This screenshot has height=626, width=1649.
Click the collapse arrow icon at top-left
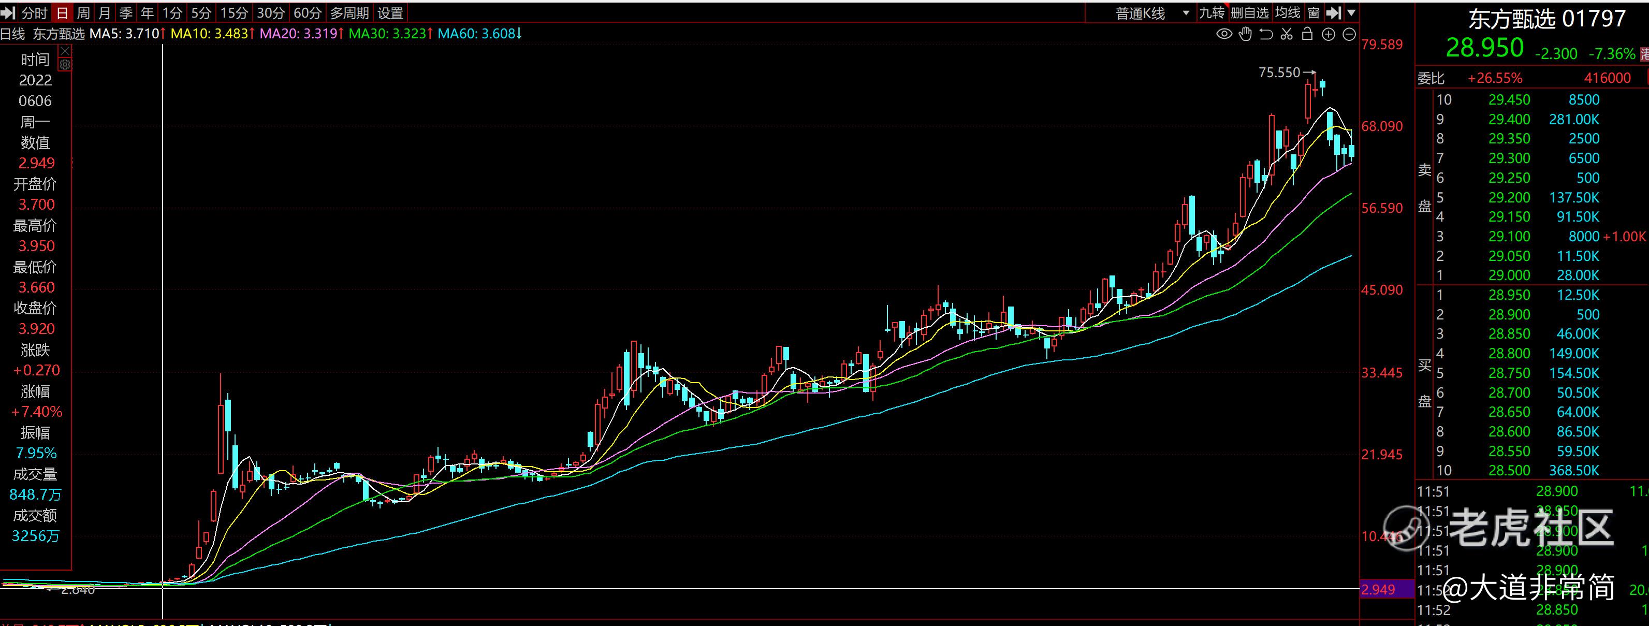coord(8,13)
